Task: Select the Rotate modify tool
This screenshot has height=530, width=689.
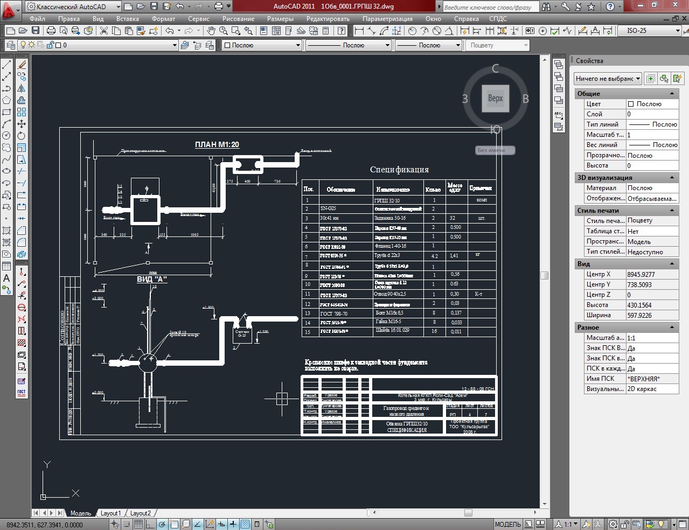Action: click(22, 136)
